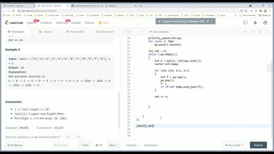
Task: Switch to Problems - LeetCode browser tab
Action: [x=19, y=6]
